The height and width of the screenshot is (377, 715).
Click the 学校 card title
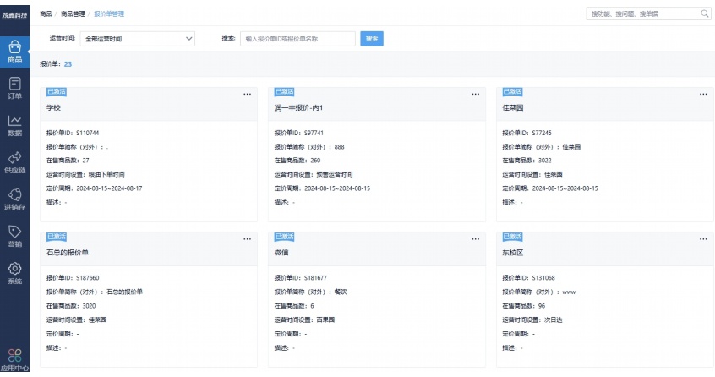tap(53, 108)
